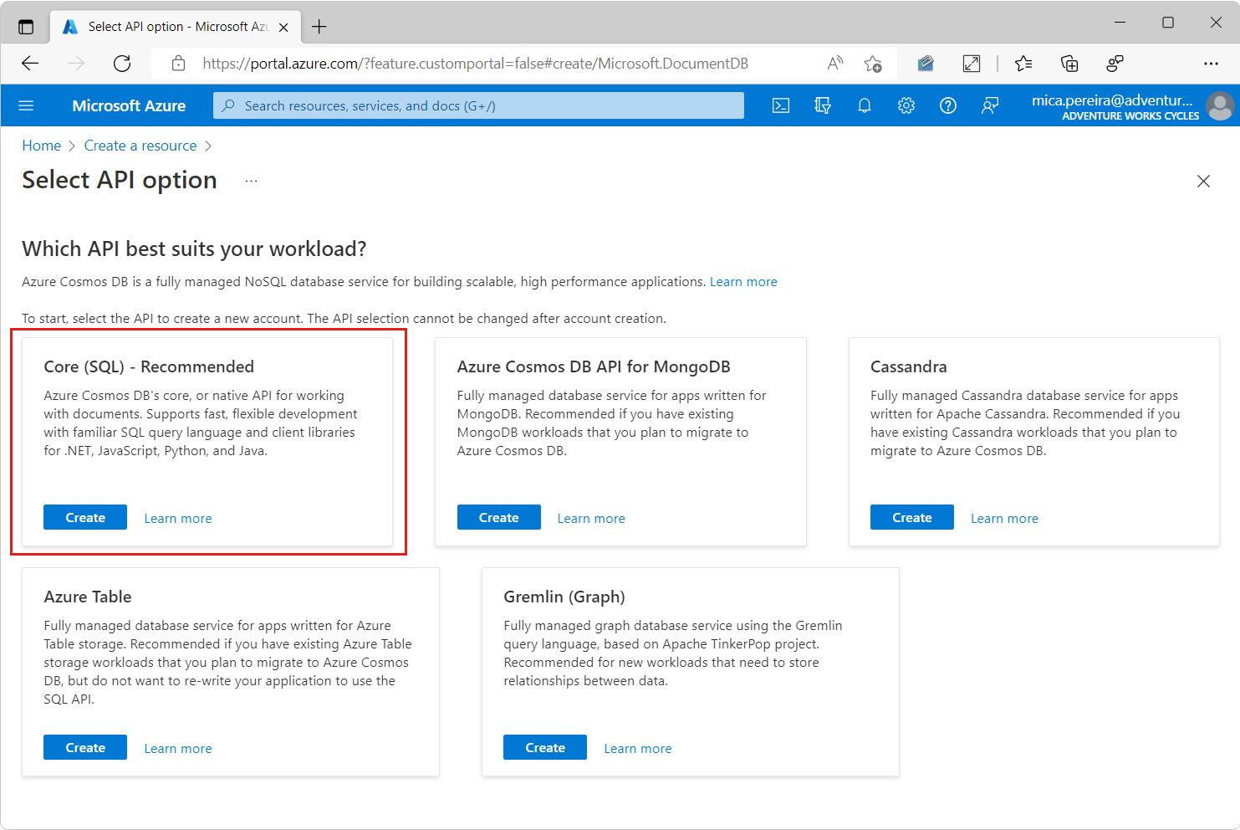This screenshot has width=1240, height=830.
Task: Create a Core (SQL) account
Action: point(85,518)
